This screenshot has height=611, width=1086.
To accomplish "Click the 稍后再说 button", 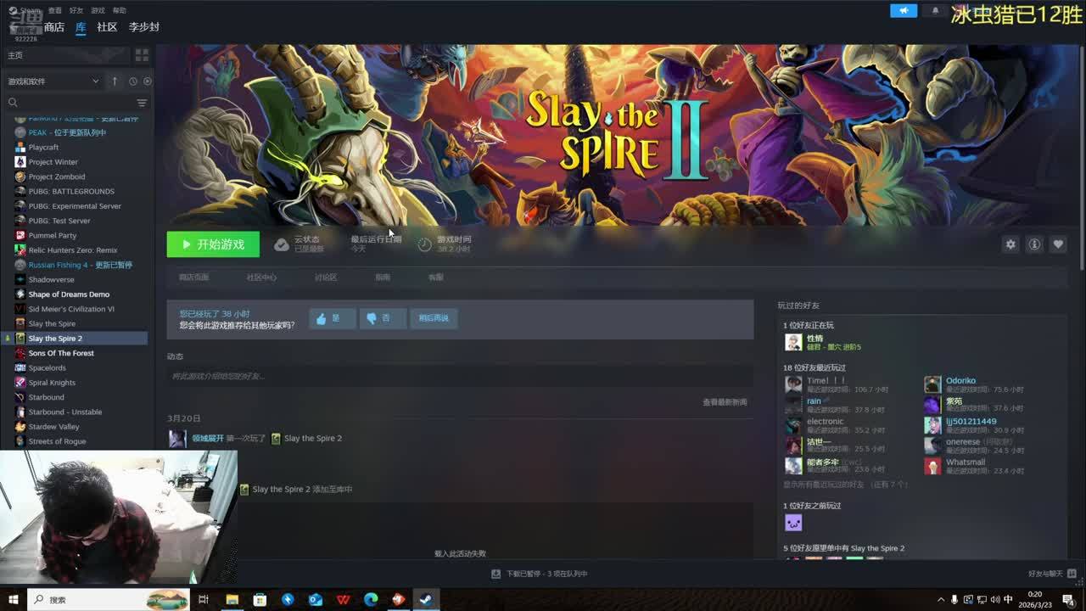I will (434, 318).
